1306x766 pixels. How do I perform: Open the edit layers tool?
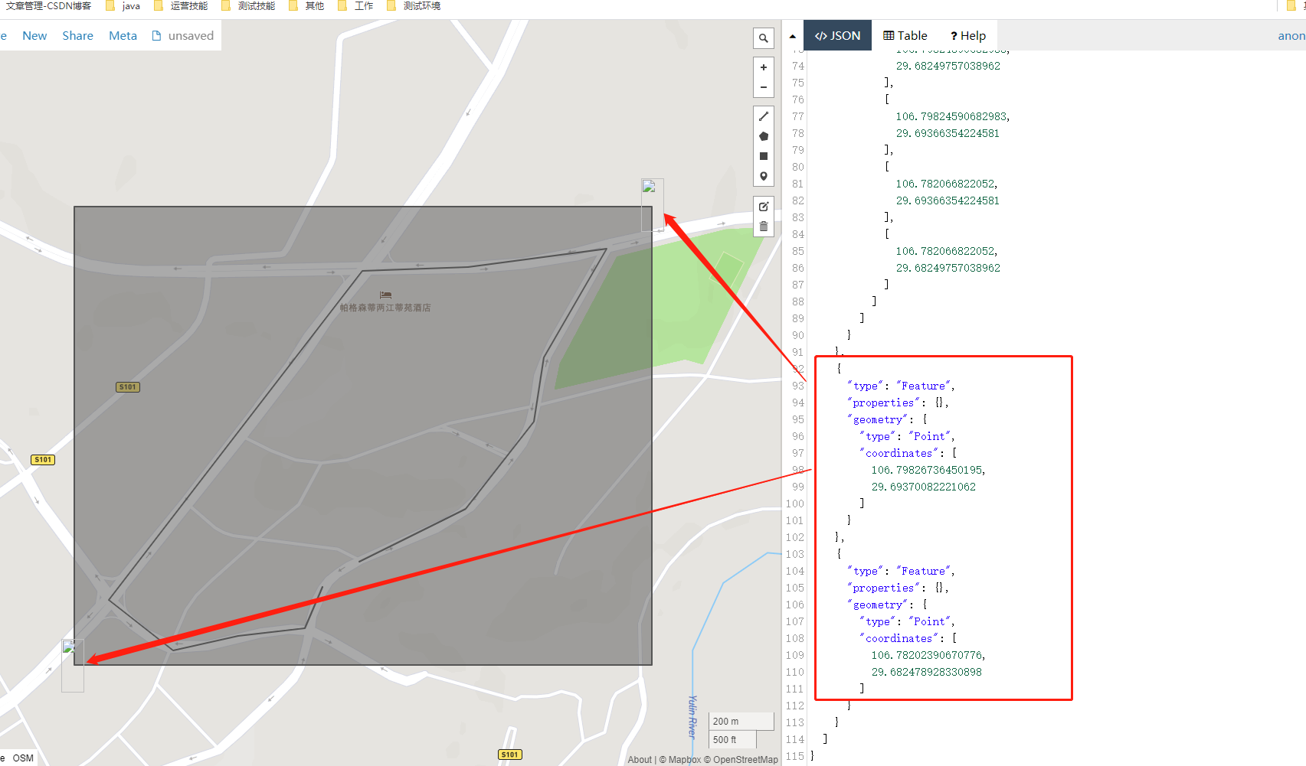coord(763,206)
